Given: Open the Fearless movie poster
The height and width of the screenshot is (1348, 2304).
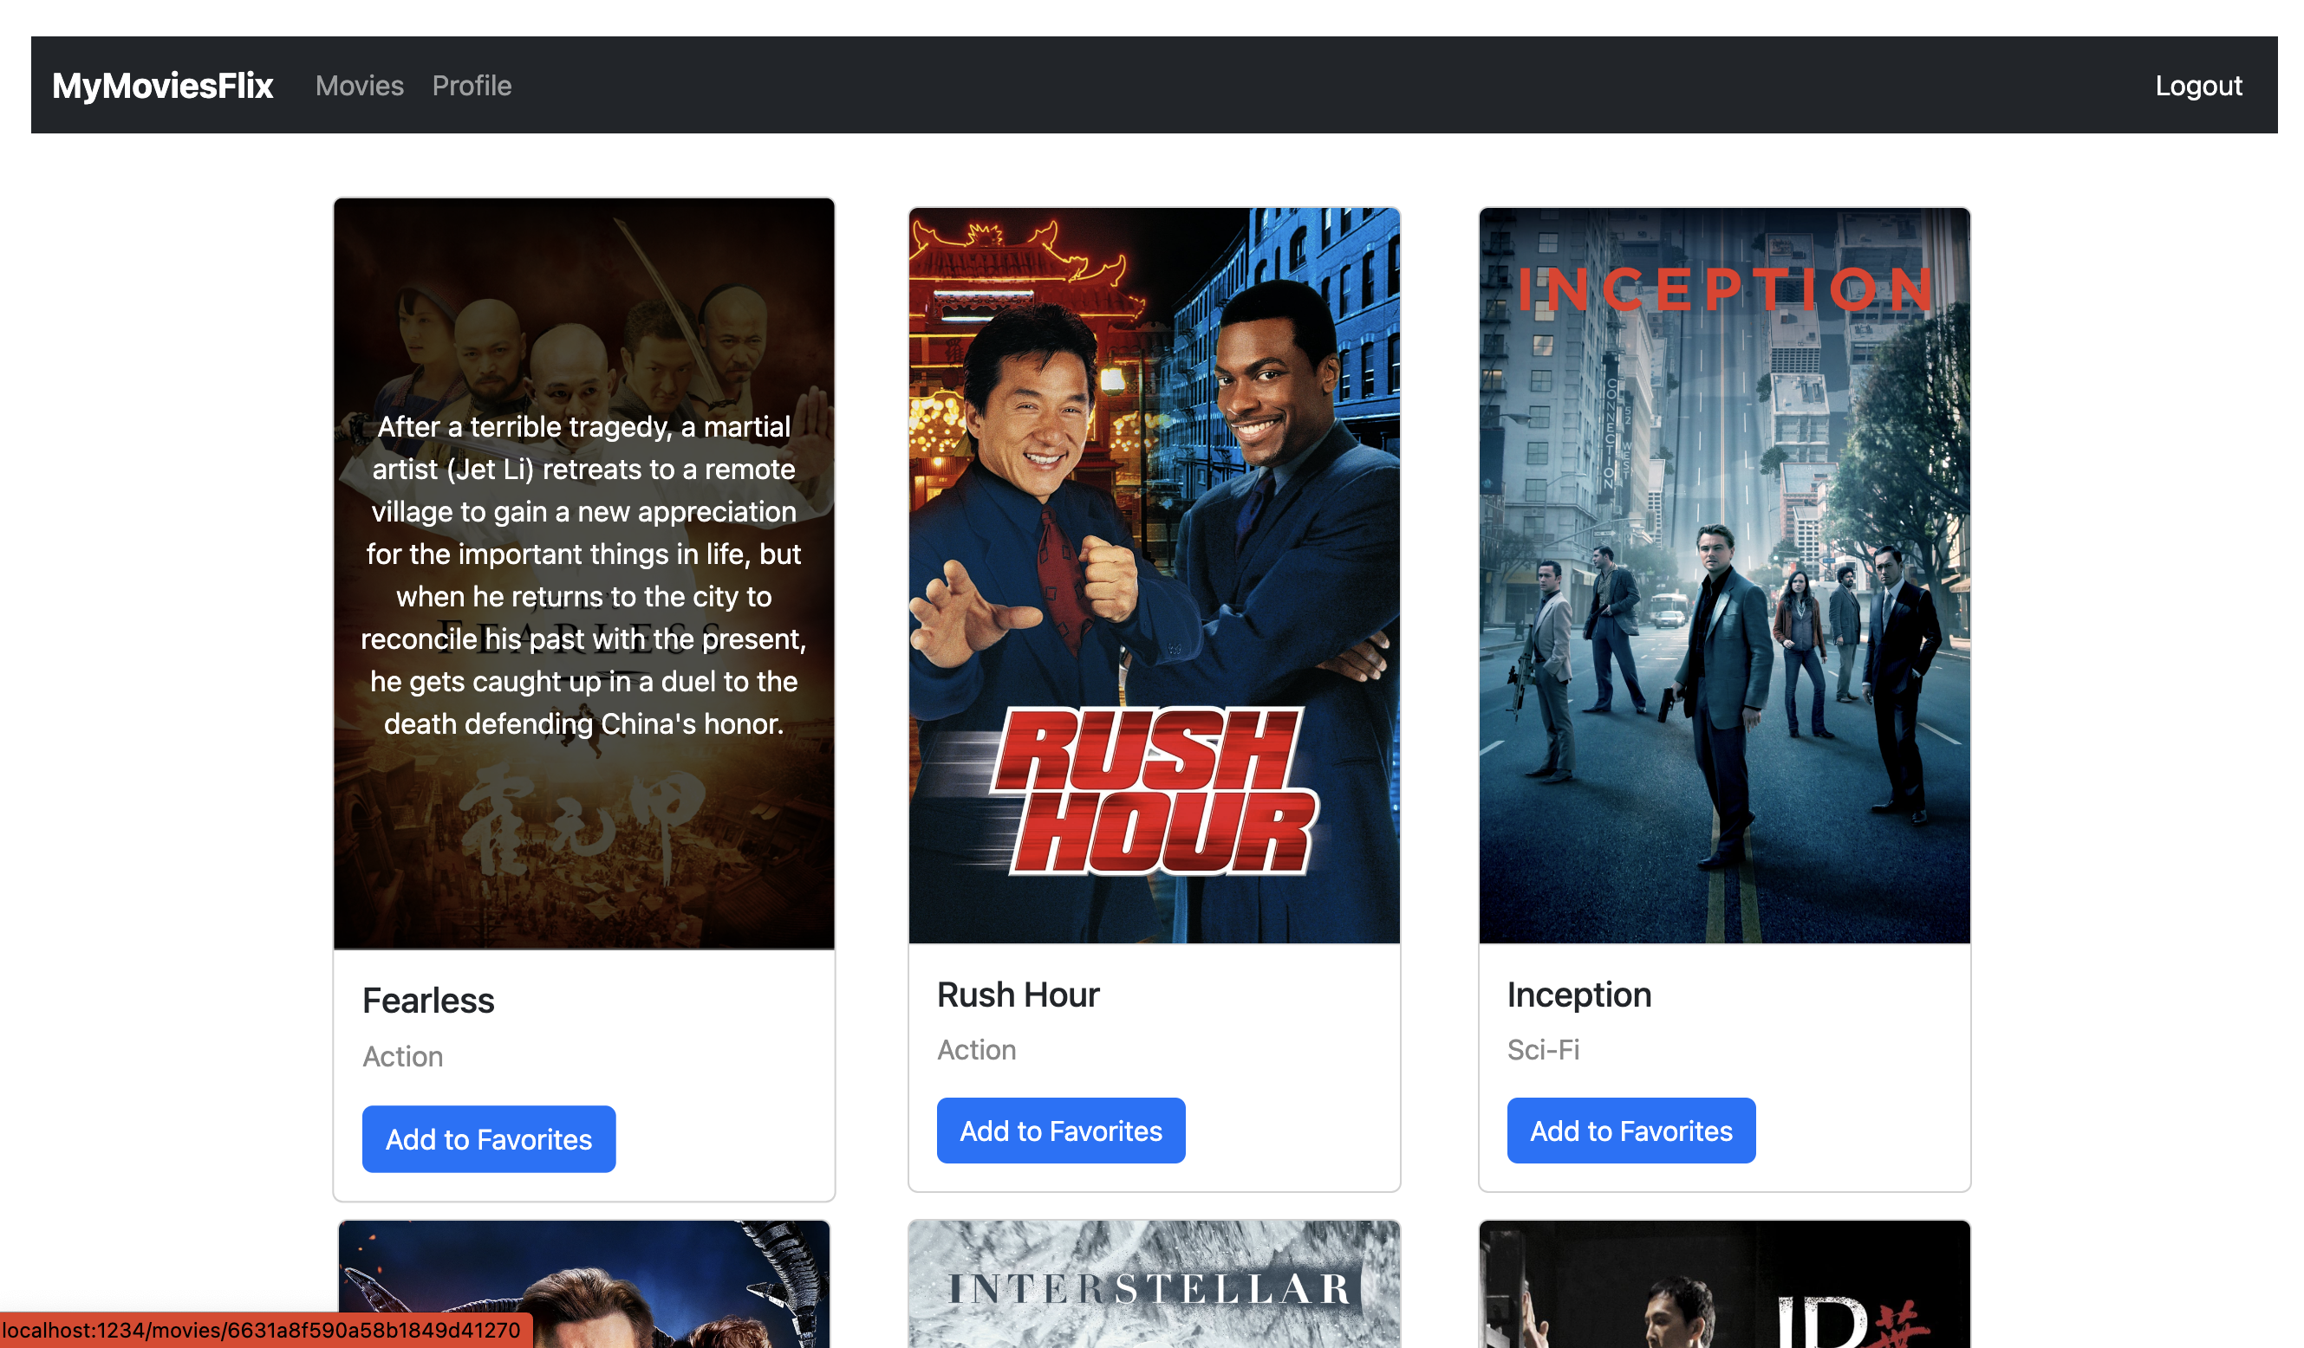Looking at the screenshot, I should tap(584, 574).
